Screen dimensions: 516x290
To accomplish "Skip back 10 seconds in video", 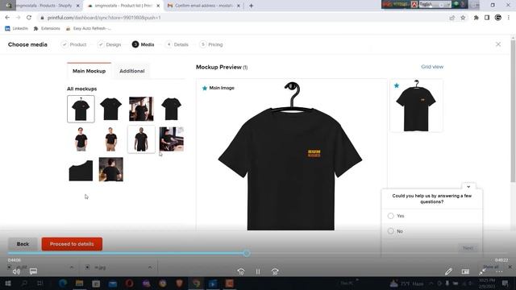I will (241, 271).
